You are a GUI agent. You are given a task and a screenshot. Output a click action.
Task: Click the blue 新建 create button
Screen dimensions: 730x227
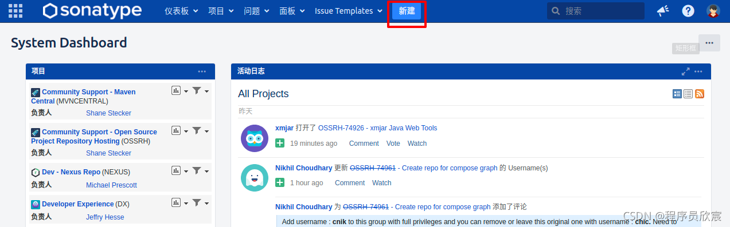coord(407,11)
